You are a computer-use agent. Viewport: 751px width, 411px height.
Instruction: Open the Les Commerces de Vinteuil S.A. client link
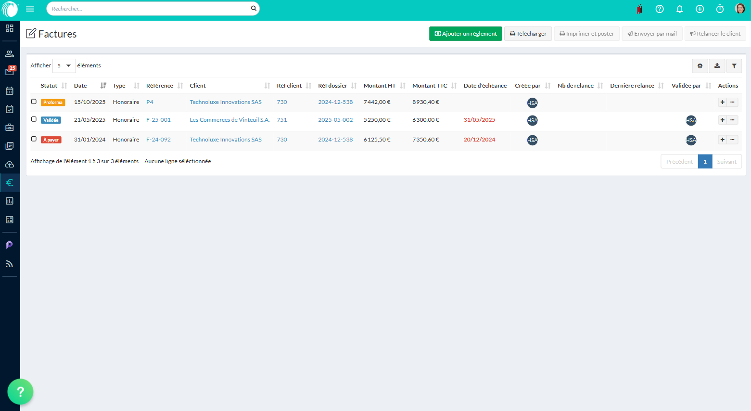click(229, 120)
